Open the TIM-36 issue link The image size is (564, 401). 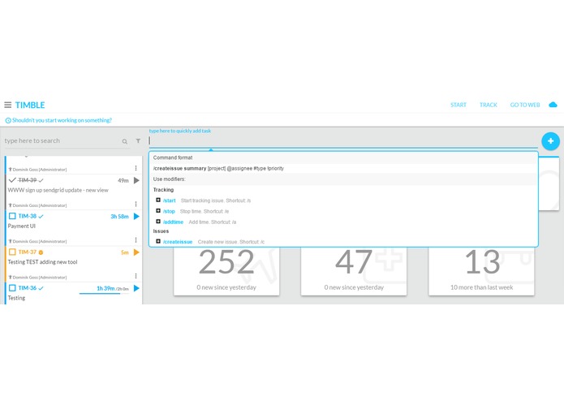point(28,288)
